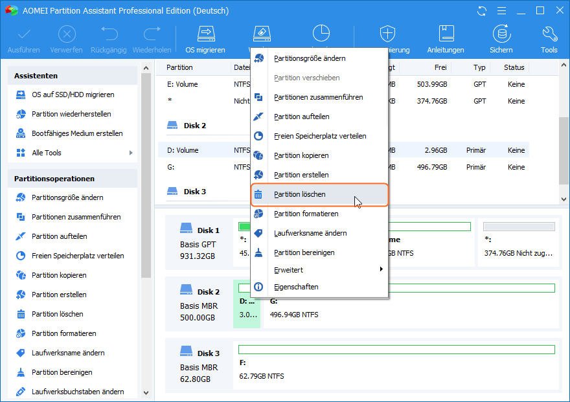This screenshot has width=570, height=402.
Task: Select D: Volume row in partition list
Action: (x=343, y=150)
